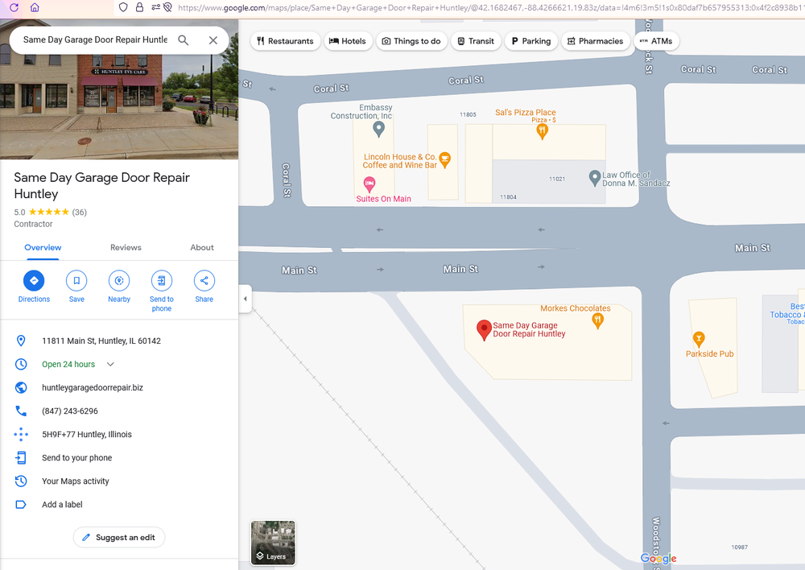
Task: Show Hotels on the map
Action: point(348,41)
